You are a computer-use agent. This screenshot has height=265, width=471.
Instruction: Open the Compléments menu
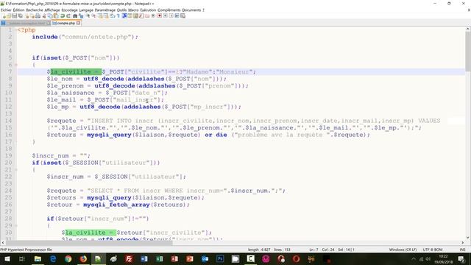[169, 10]
